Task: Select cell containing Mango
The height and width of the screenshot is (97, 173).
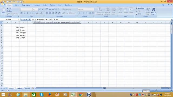Action: (x=24, y=35)
